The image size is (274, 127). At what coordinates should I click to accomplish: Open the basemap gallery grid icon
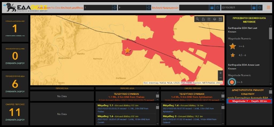click(x=220, y=19)
